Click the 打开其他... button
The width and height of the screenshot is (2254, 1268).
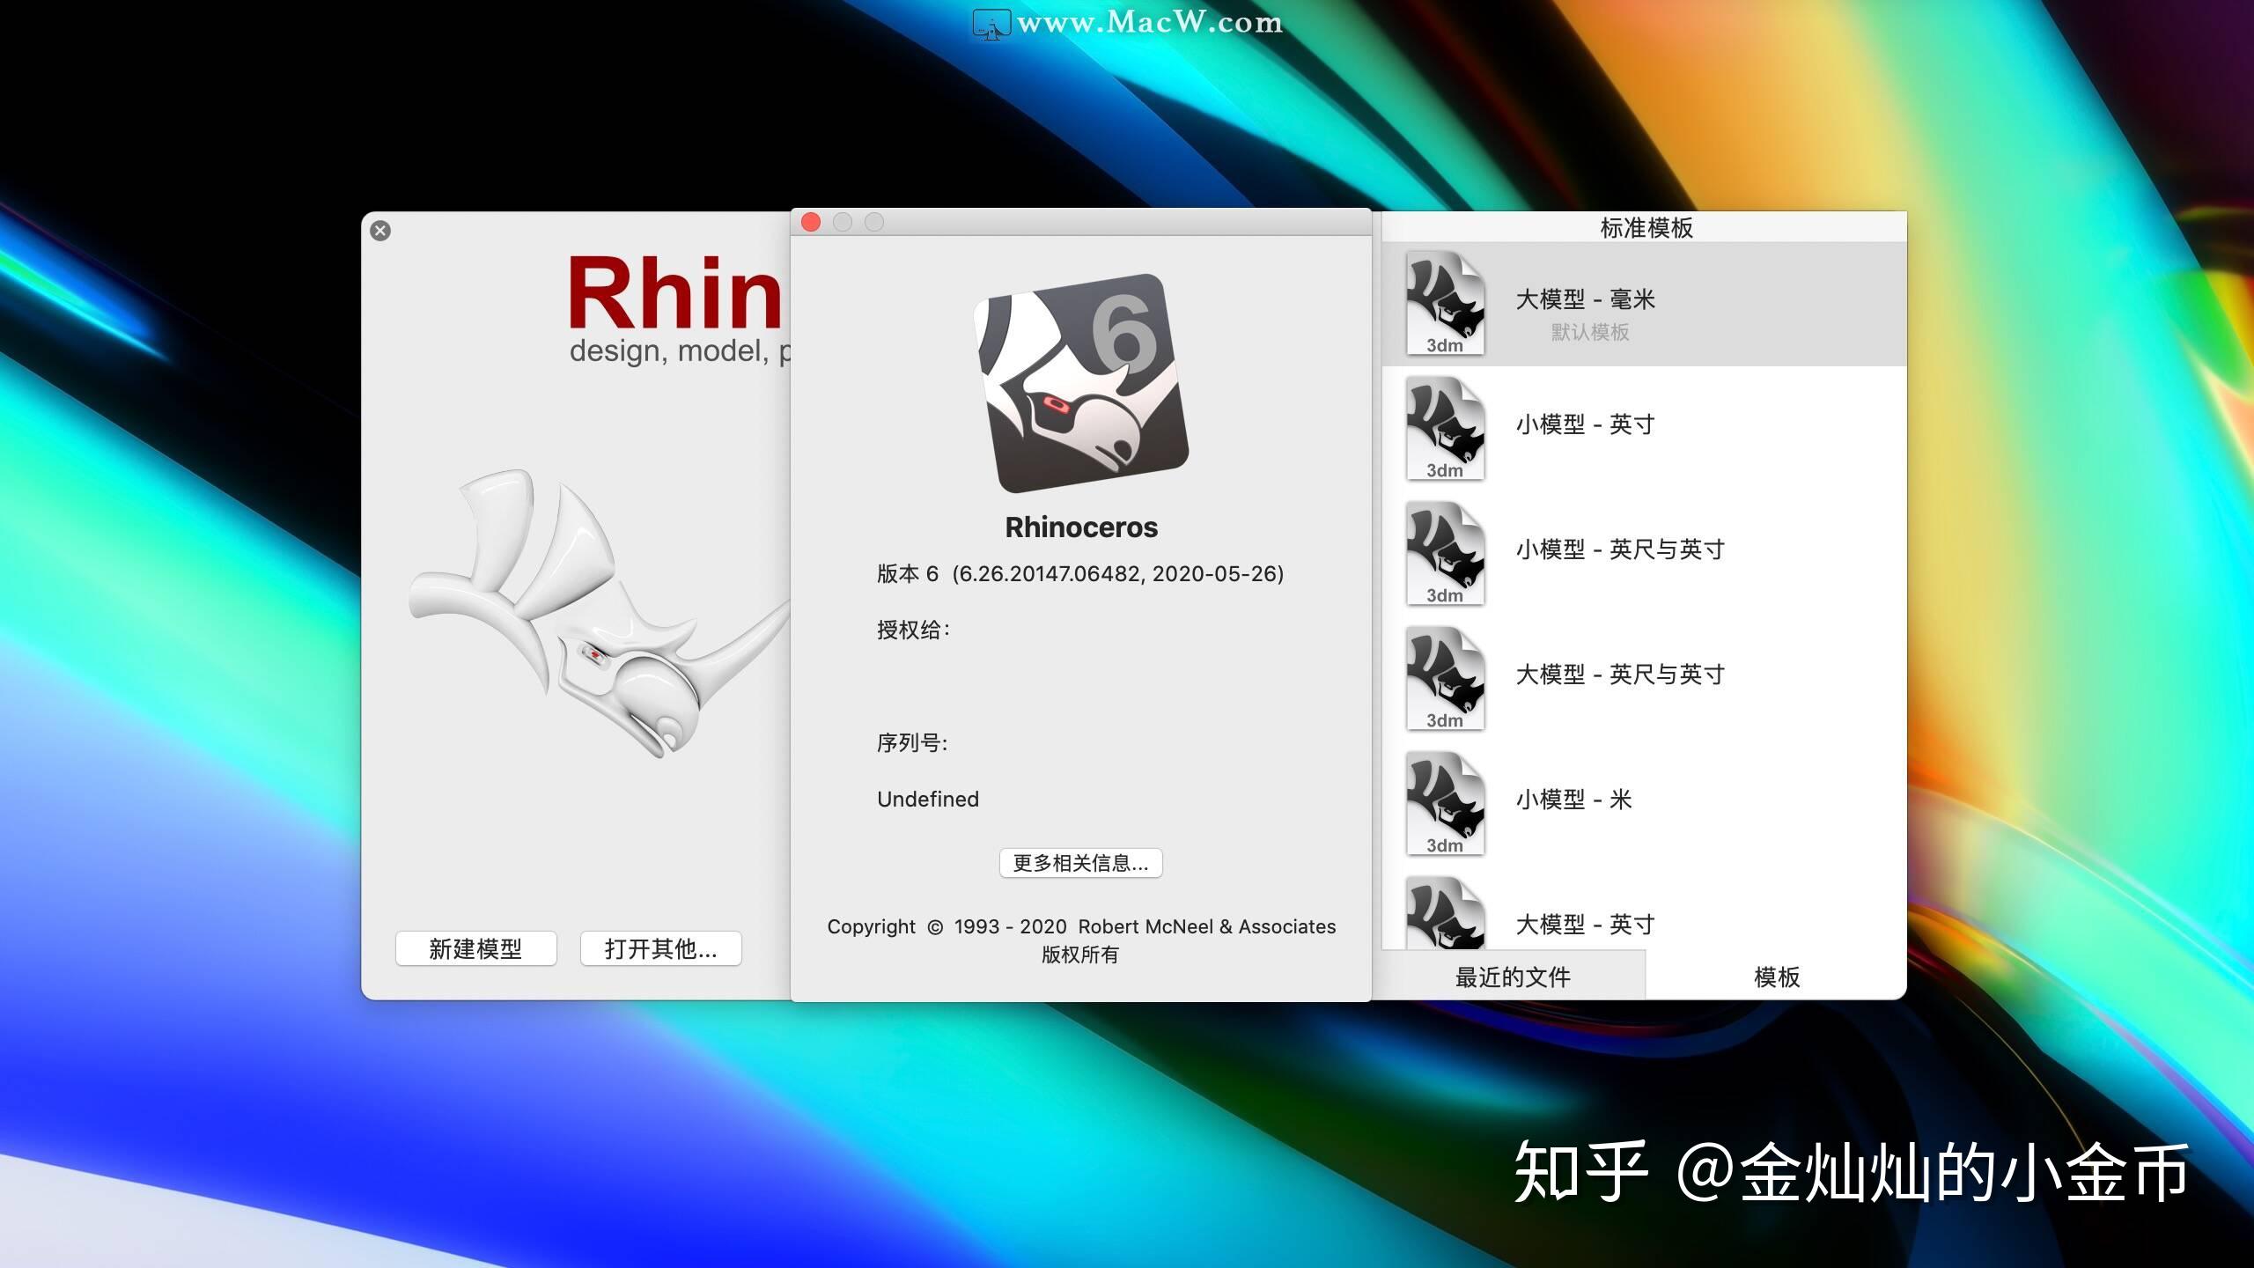tap(660, 949)
